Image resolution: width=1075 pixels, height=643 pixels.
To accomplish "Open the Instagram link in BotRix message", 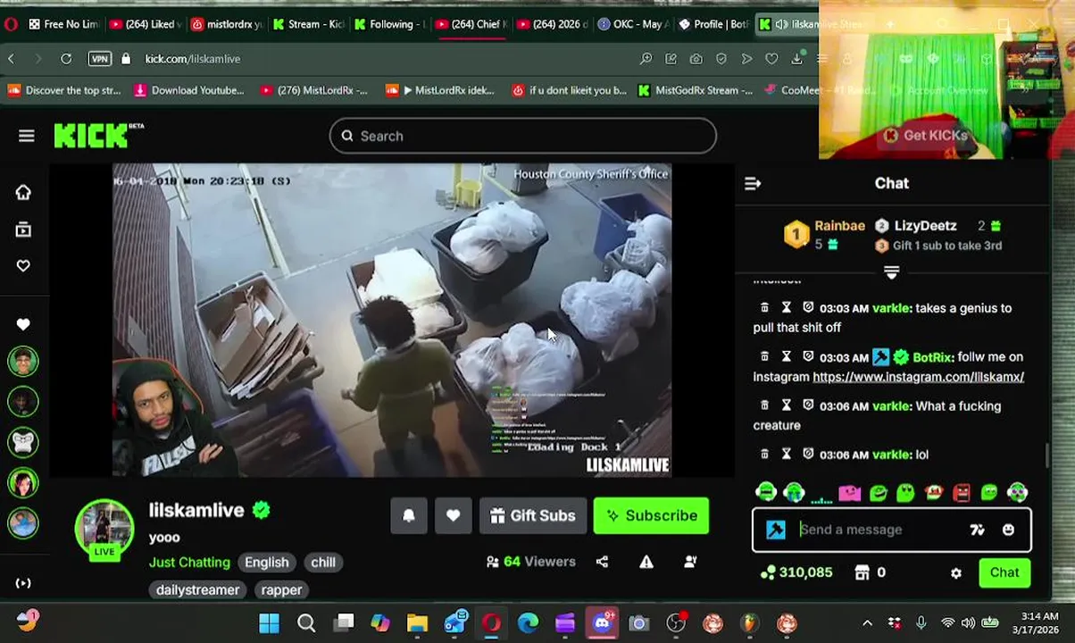I will [x=918, y=377].
